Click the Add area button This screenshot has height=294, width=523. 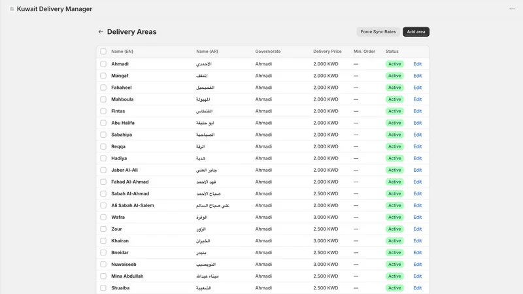pyautogui.click(x=416, y=31)
